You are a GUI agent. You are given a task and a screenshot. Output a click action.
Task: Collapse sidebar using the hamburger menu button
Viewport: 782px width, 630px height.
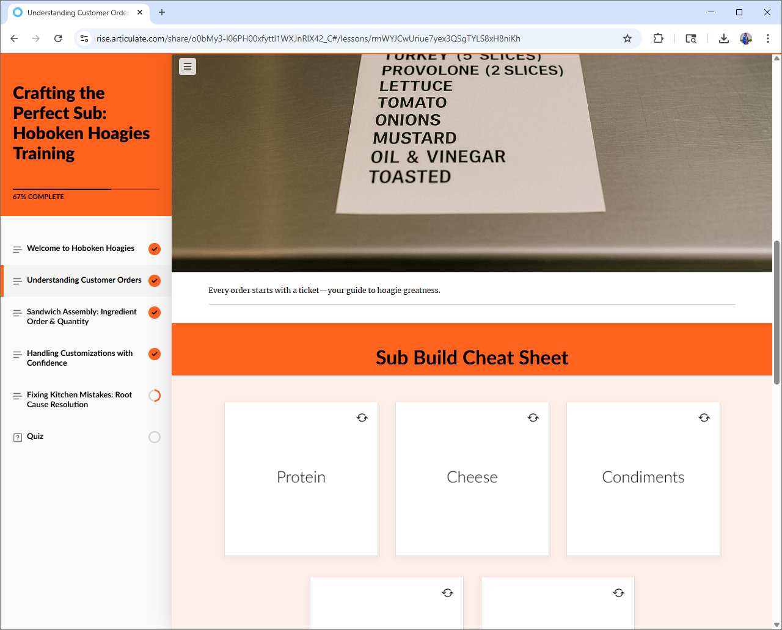[188, 67]
